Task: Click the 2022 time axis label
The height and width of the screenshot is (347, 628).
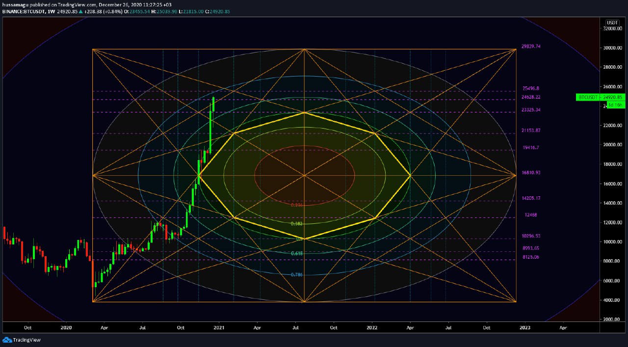Action: (x=372, y=327)
